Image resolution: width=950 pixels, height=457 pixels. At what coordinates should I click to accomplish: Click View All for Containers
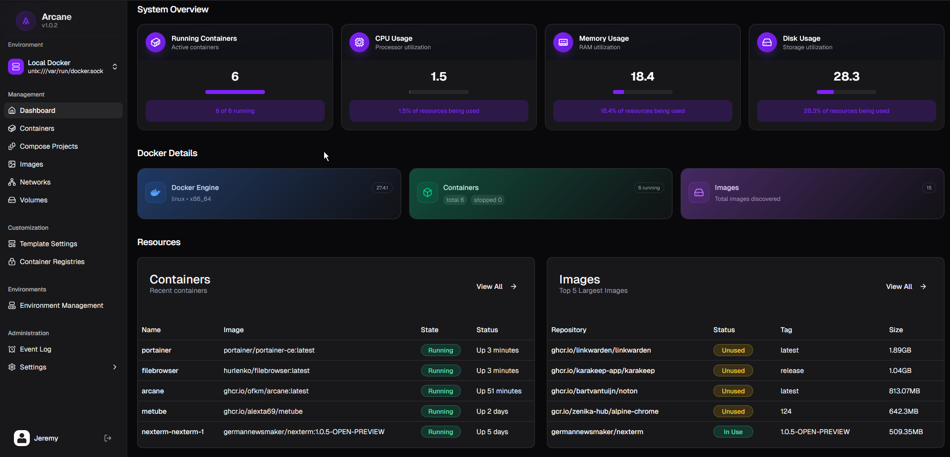click(496, 286)
